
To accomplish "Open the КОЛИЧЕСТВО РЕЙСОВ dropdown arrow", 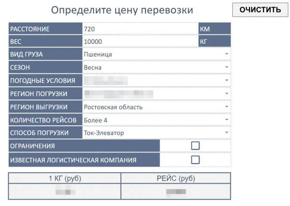I will tap(226, 120).
